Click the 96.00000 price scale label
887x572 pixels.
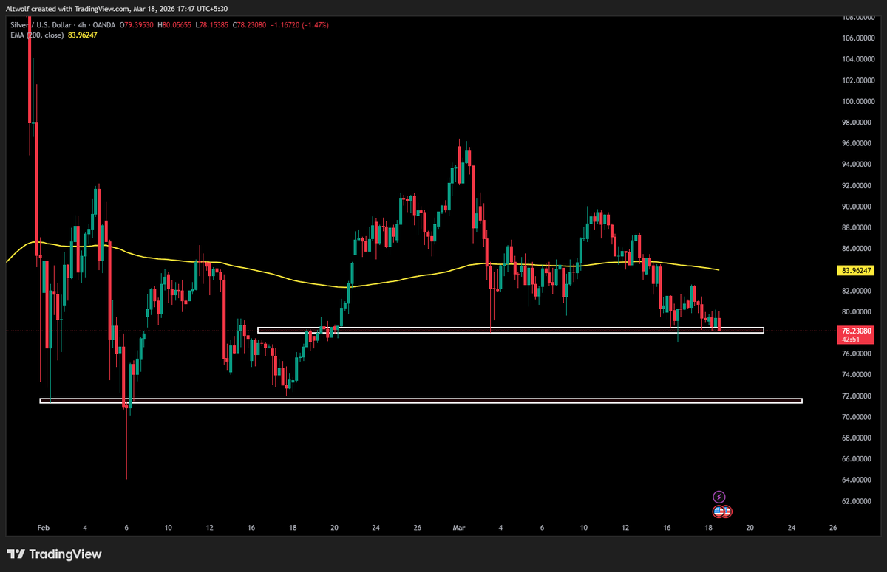pos(857,144)
